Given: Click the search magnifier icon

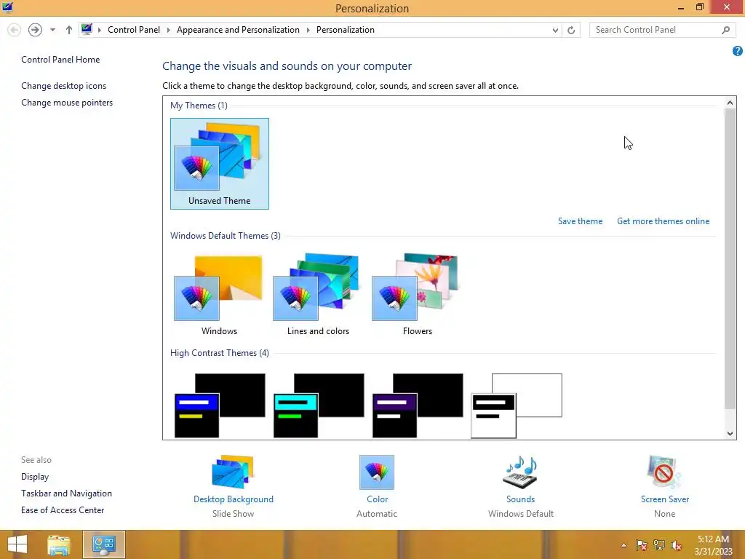Looking at the screenshot, I should click(725, 30).
